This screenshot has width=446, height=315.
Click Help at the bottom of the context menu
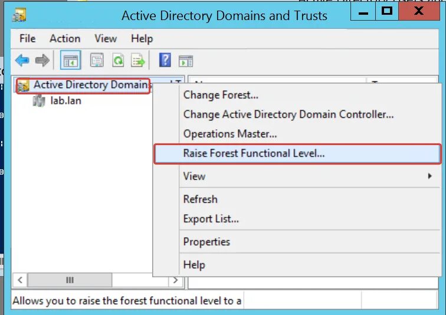pyautogui.click(x=297, y=265)
